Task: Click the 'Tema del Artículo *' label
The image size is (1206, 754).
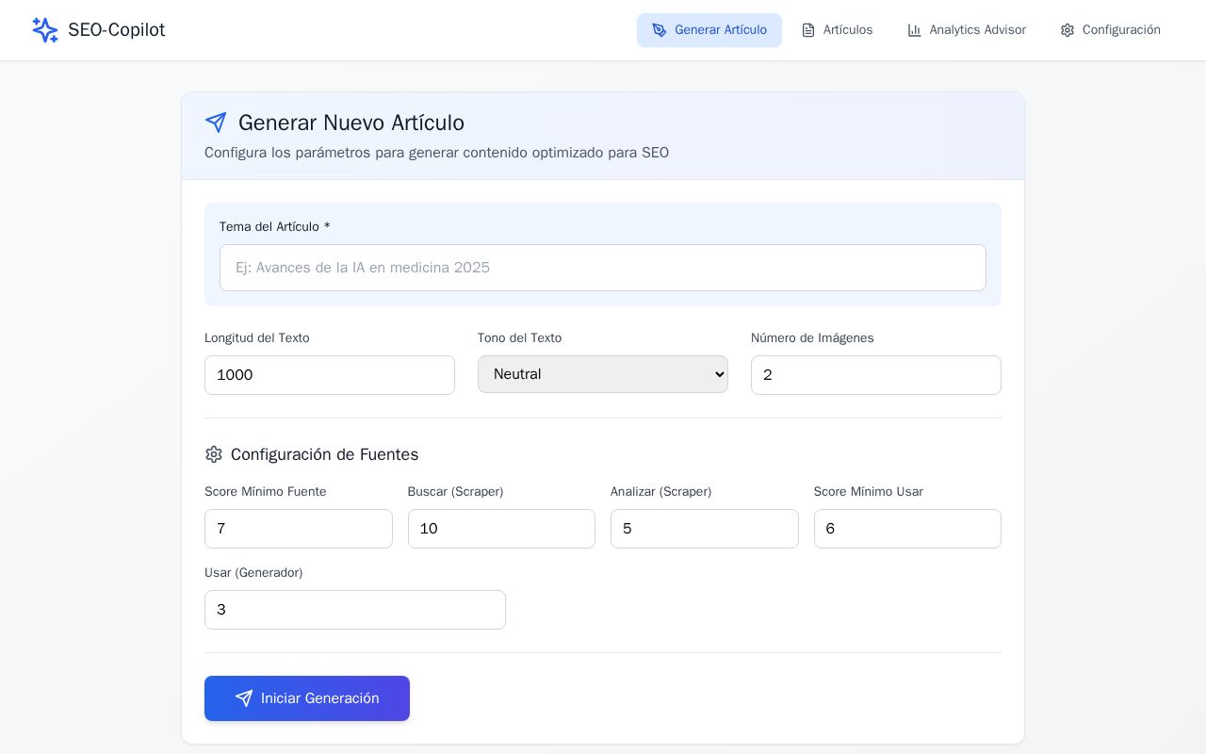Action: coord(275,227)
